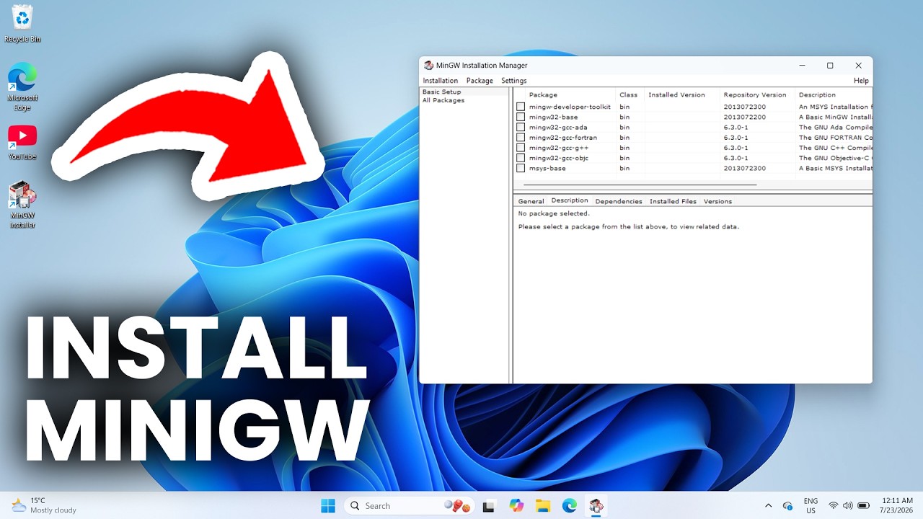Select the MinGW Installer desktop shortcut
This screenshot has height=519, width=923.
coord(22,205)
